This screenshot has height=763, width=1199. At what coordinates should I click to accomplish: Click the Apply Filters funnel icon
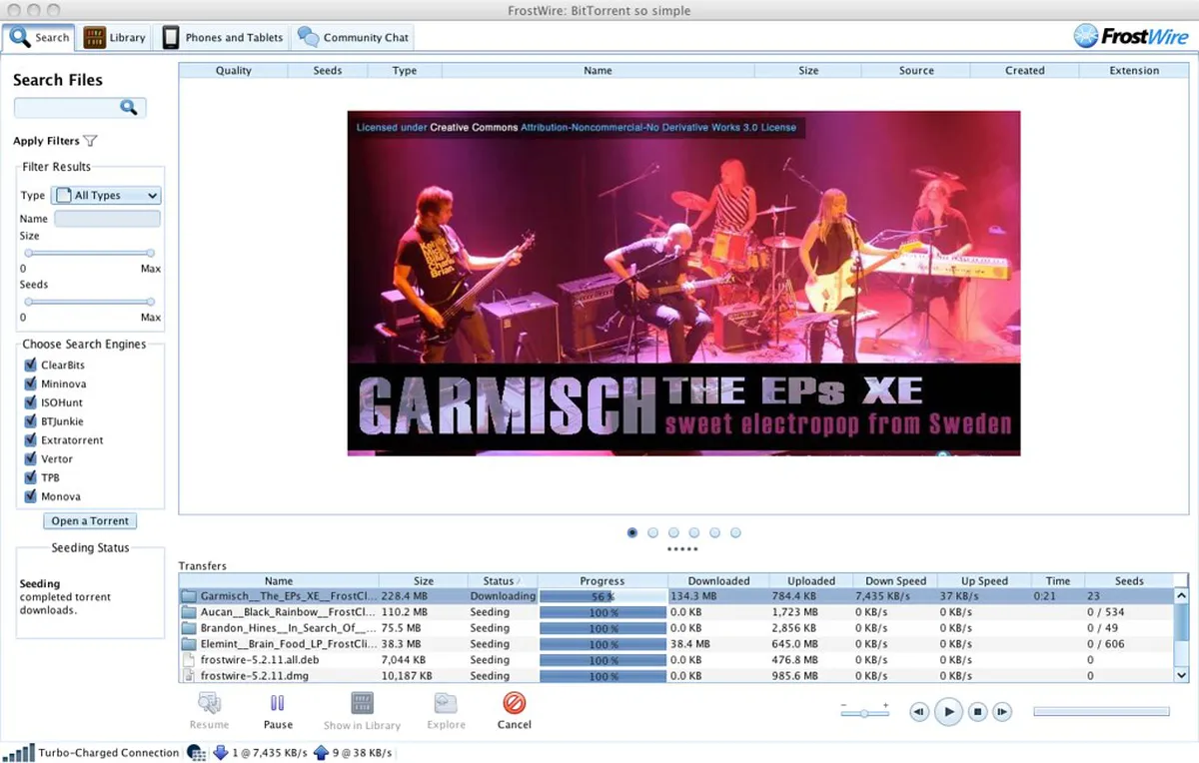click(90, 141)
